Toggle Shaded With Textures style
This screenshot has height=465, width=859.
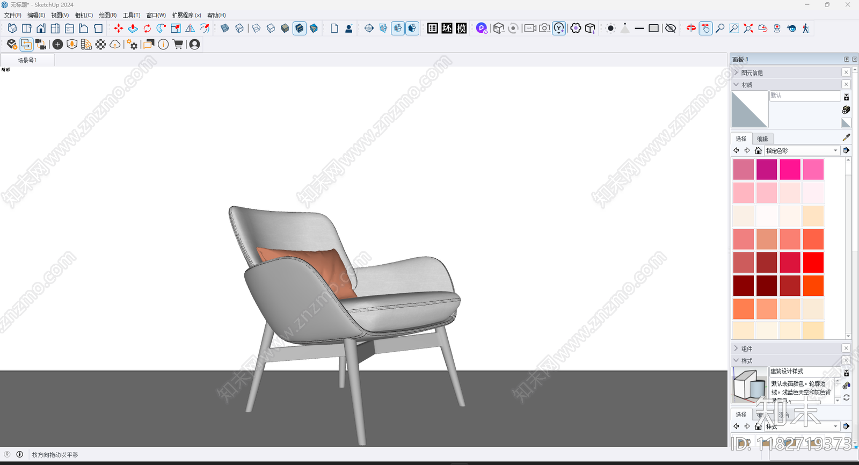300,28
